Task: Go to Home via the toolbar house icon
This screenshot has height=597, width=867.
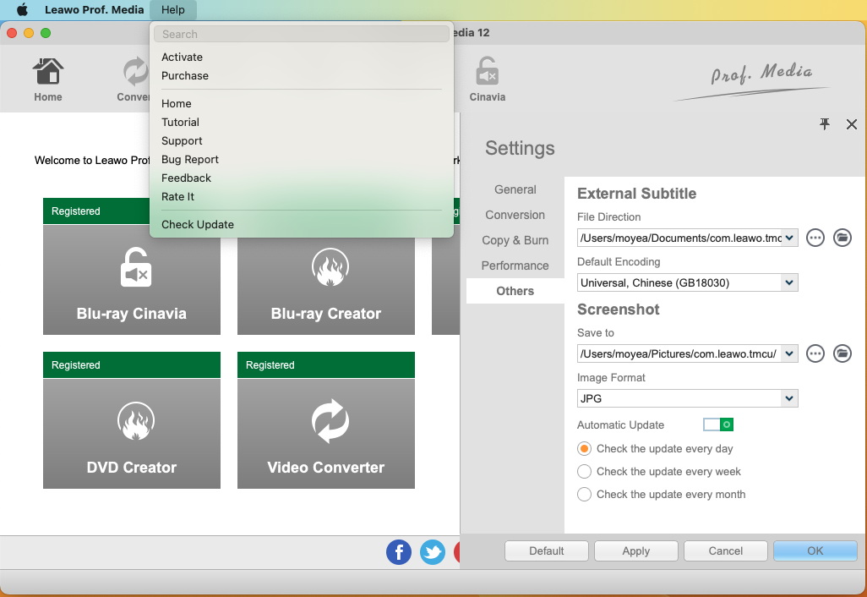Action: point(48,79)
